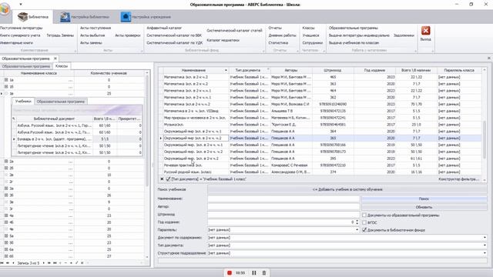Jump to last record in navigator
Image resolution: width=493 pixels, height=277 pixels.
pos(55,263)
